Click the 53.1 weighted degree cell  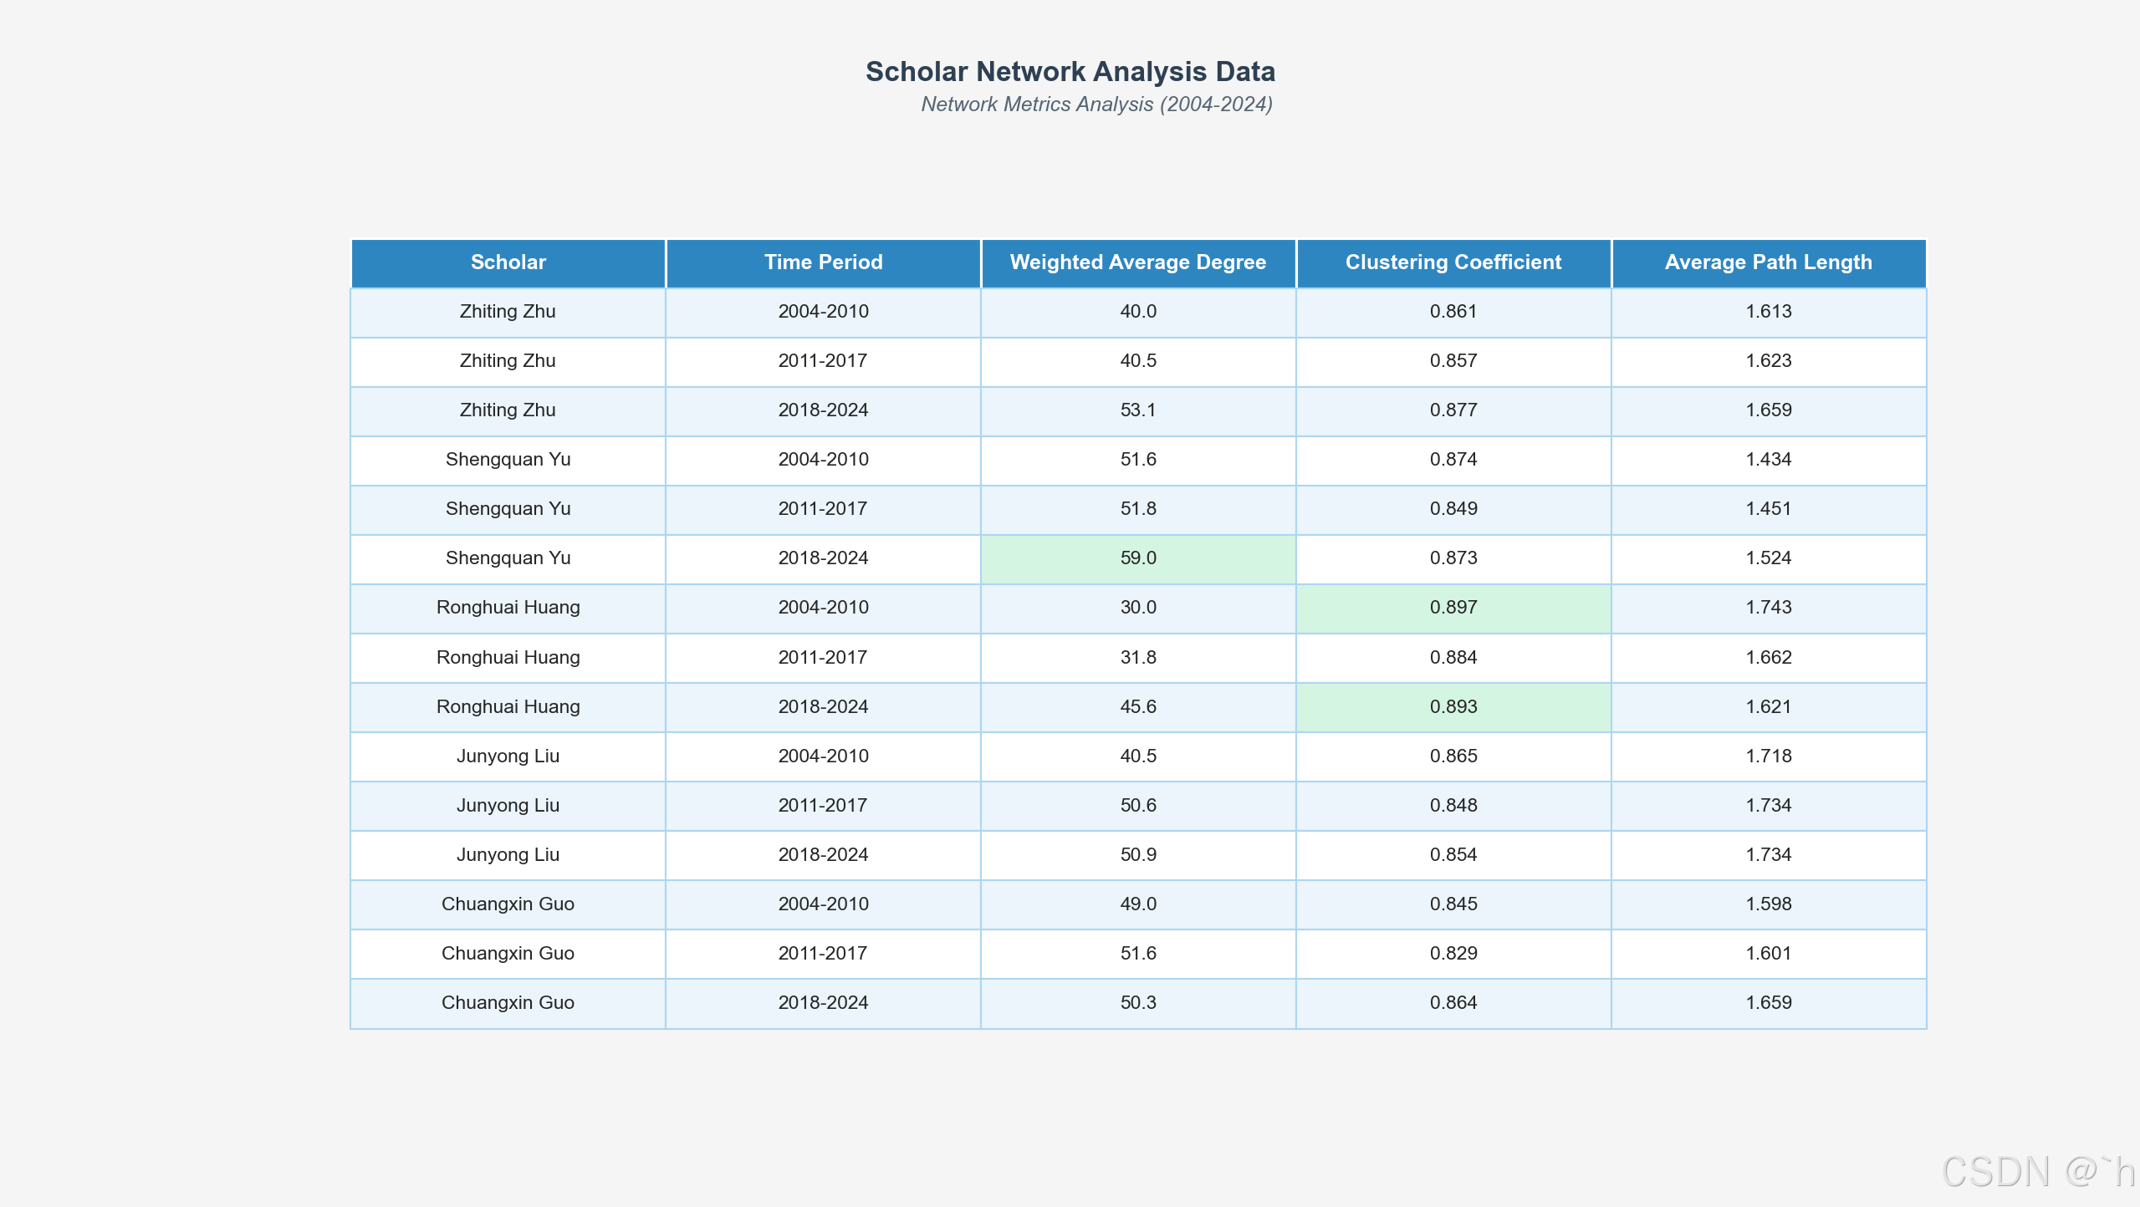click(1137, 410)
